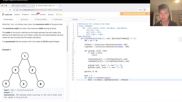Viewport: 182px width, 102px height.
Task: Click the padlock site security icon
Action: [17, 10]
